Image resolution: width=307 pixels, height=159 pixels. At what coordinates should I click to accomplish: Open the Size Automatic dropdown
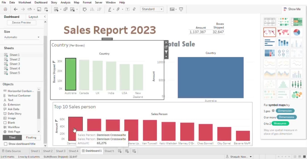click(22, 37)
